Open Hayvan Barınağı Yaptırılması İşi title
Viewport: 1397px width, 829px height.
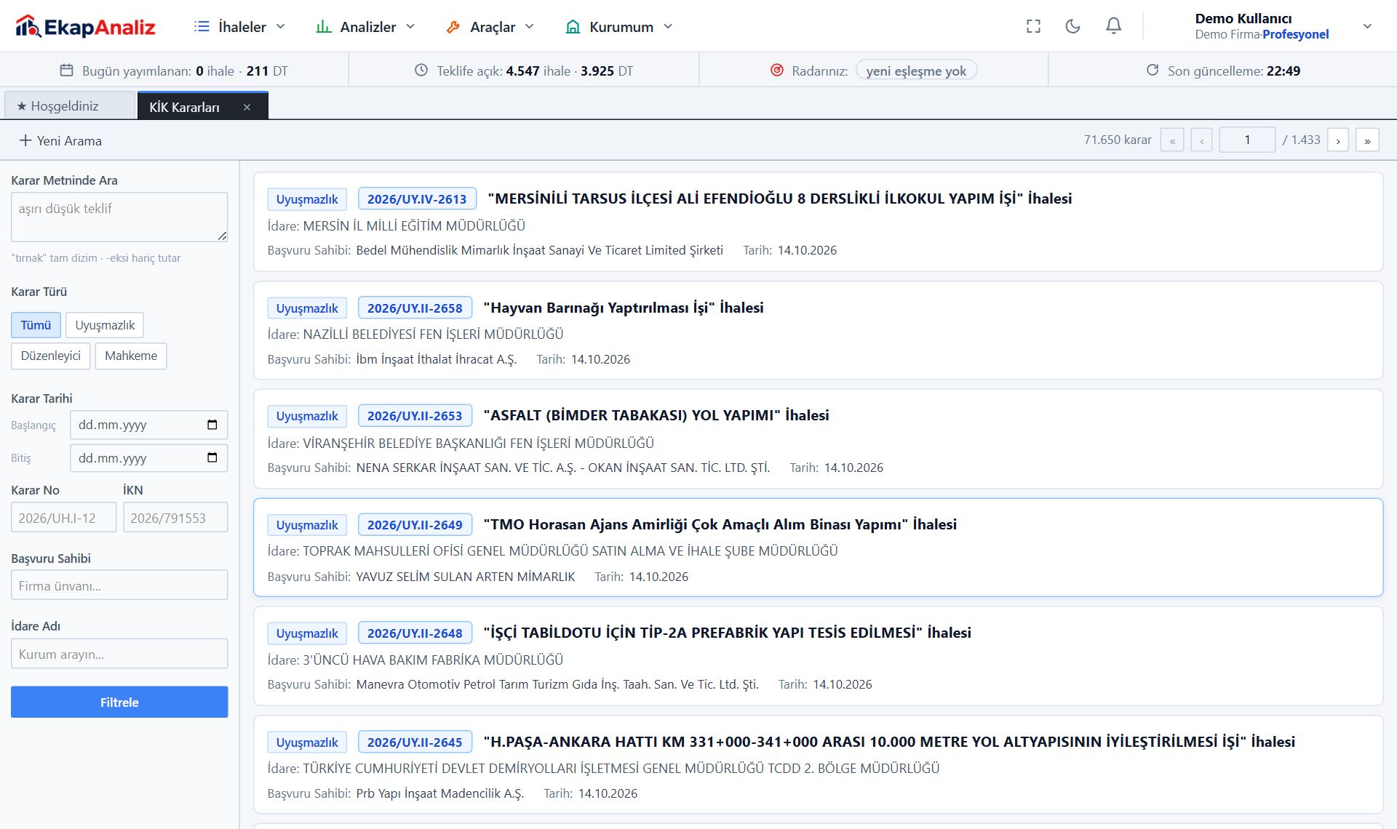click(x=624, y=308)
